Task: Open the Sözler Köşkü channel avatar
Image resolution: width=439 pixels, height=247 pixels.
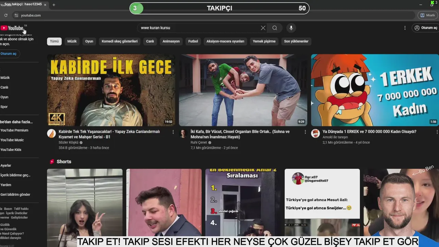Action: tap(51, 133)
